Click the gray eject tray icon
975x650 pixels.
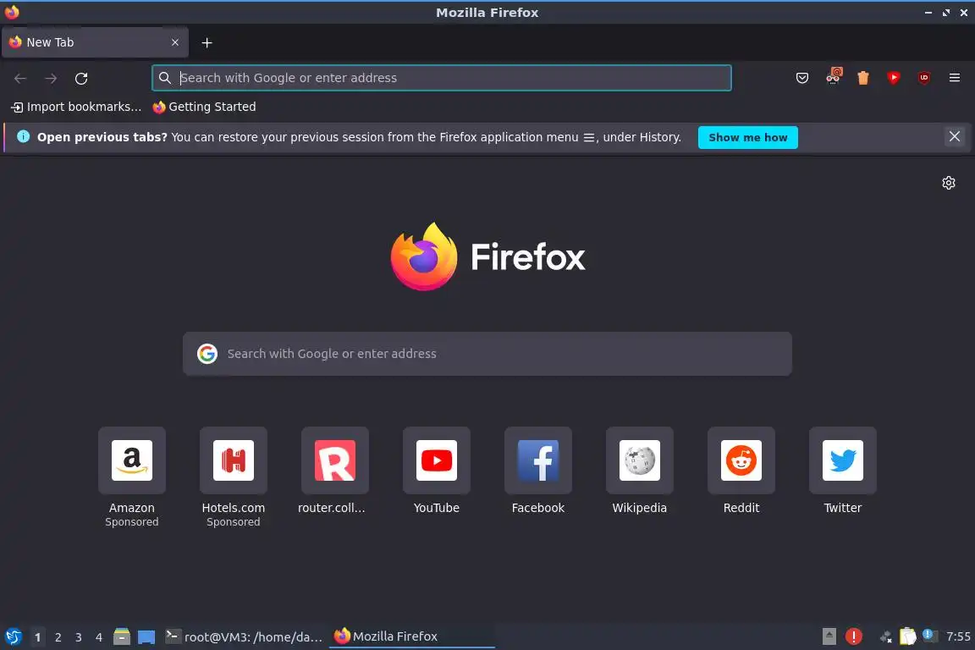(x=829, y=636)
